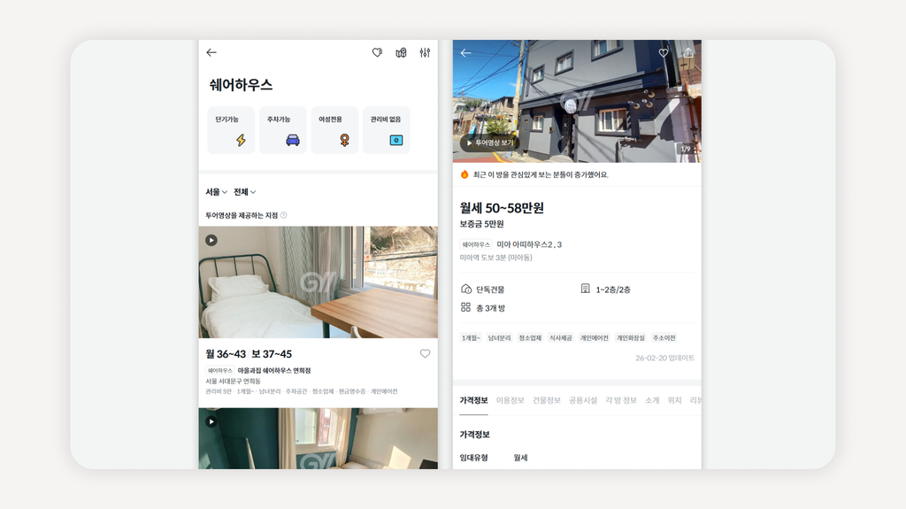The height and width of the screenshot is (509, 906).
Task: Open favorites heart icon in list header
Action: pos(377,52)
